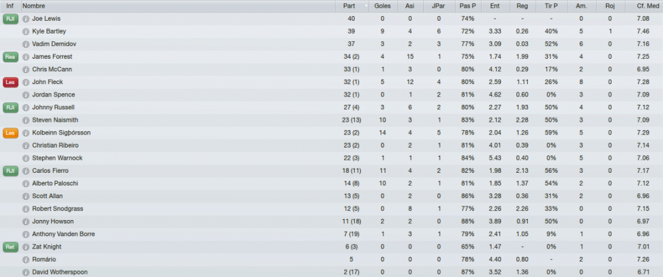Click RJI badge next to Carlos Fierro
Image resolution: width=663 pixels, height=277 pixels.
tap(10, 171)
